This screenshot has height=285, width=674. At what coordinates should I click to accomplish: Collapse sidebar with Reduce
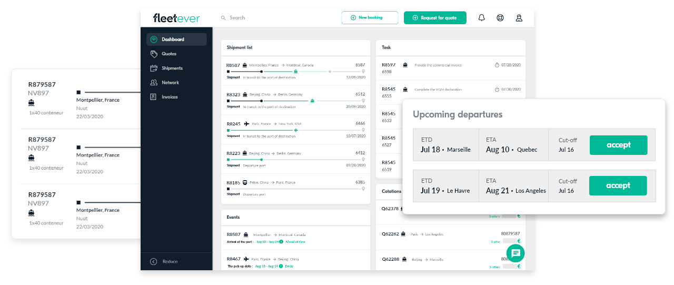[x=164, y=261]
